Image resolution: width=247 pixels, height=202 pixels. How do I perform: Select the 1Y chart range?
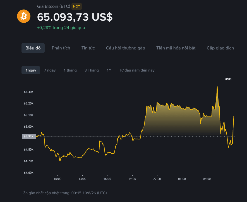109,70
